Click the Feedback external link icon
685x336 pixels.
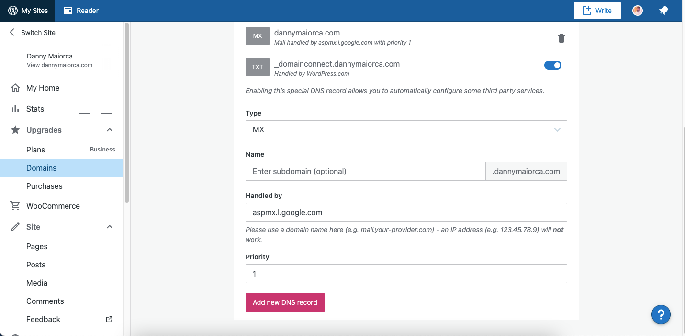[x=109, y=319]
